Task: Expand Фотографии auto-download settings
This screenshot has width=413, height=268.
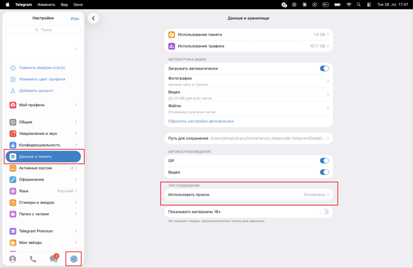Action: tap(248, 81)
